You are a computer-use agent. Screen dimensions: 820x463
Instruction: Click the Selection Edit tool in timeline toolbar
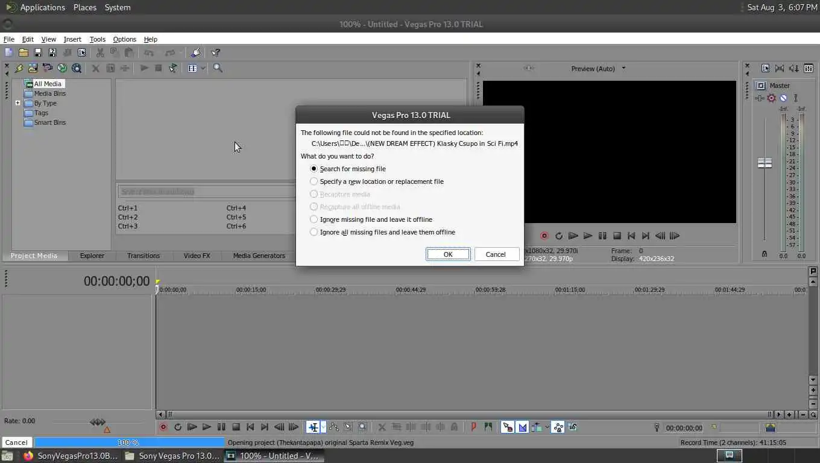348,427
